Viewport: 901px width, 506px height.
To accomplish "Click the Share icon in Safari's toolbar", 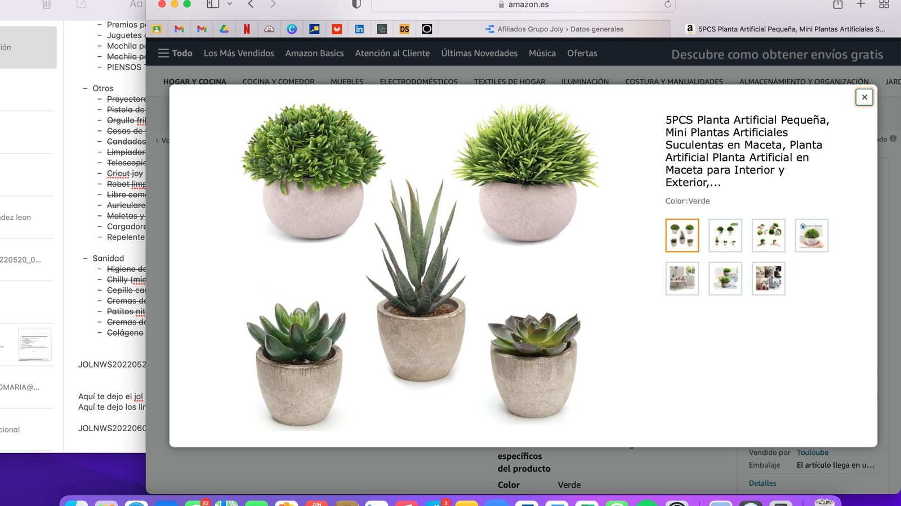I will click(837, 4).
